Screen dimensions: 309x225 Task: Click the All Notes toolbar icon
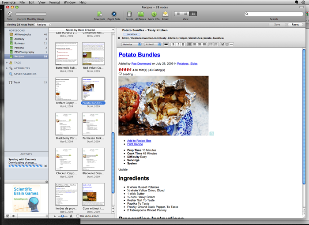141,14
